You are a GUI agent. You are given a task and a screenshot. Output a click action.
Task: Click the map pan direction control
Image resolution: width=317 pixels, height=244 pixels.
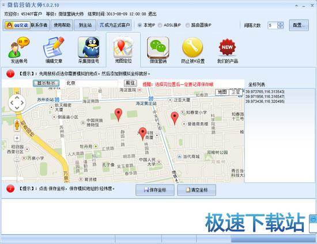(x=17, y=103)
